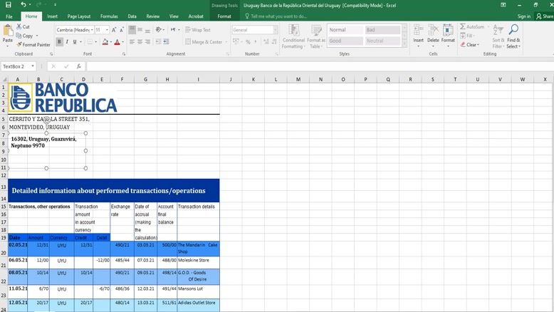The image size is (554, 312).
Task: Click the Insert Function fx icon
Action: tap(78, 66)
